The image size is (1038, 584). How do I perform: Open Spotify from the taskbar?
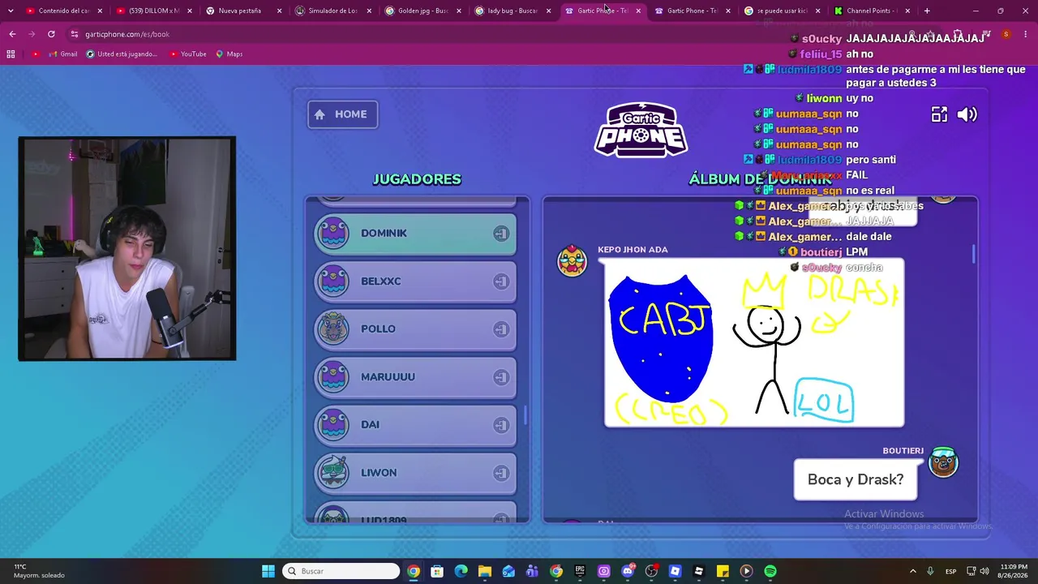(x=770, y=571)
